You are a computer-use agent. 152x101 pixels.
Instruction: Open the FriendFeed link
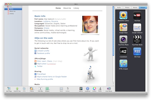click(41, 74)
